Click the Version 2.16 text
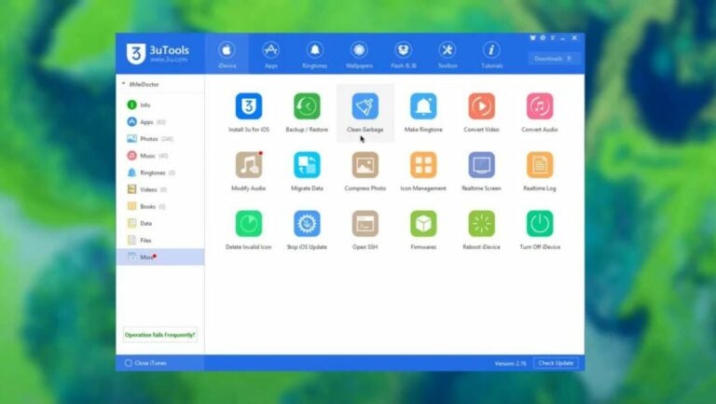The height and width of the screenshot is (404, 716). coord(510,363)
